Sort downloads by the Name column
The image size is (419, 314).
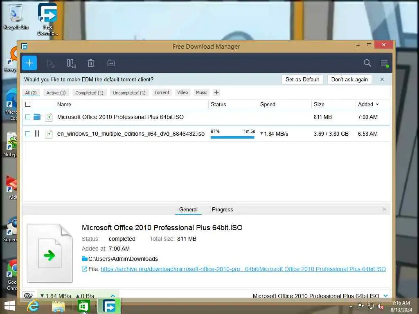coord(64,104)
